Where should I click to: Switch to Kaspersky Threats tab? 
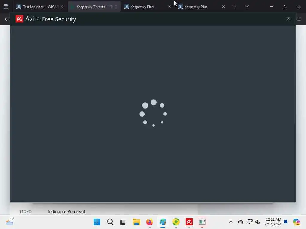(x=94, y=7)
